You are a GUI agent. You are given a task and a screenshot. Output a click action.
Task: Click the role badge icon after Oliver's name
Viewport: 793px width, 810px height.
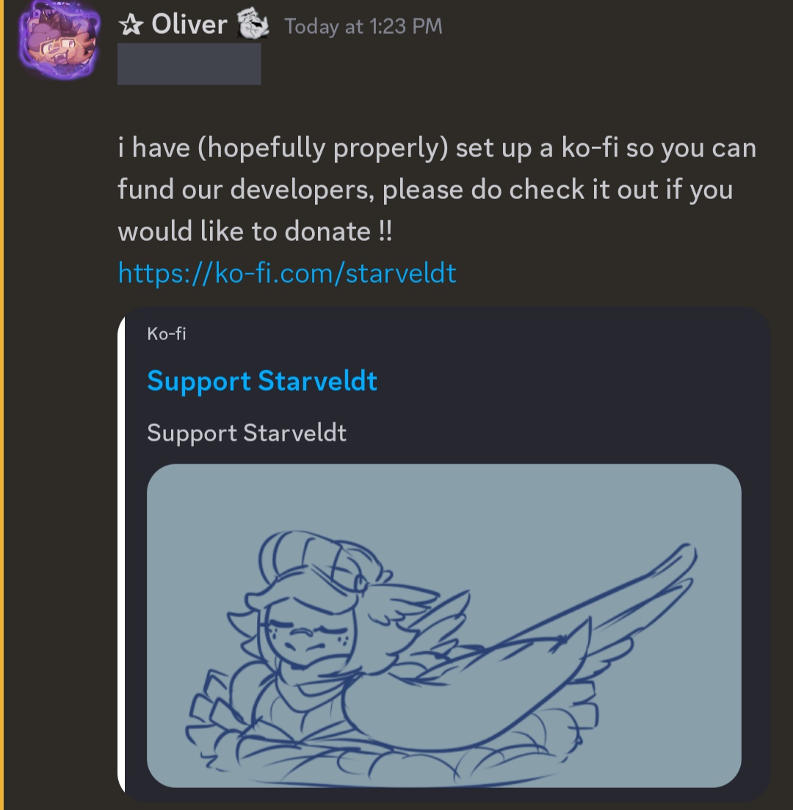[x=253, y=23]
